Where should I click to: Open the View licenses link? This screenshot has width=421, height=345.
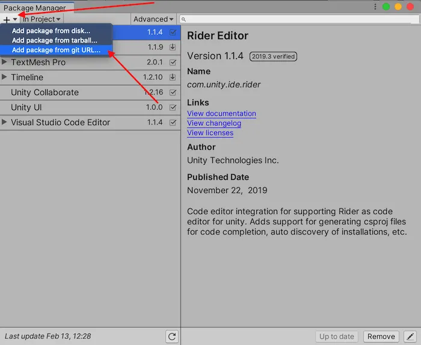tap(210, 133)
